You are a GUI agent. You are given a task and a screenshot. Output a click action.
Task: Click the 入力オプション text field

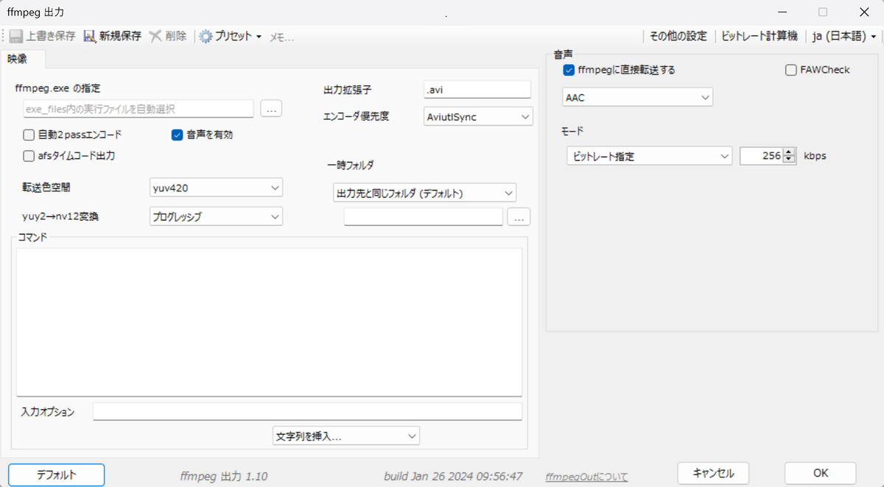click(x=307, y=411)
